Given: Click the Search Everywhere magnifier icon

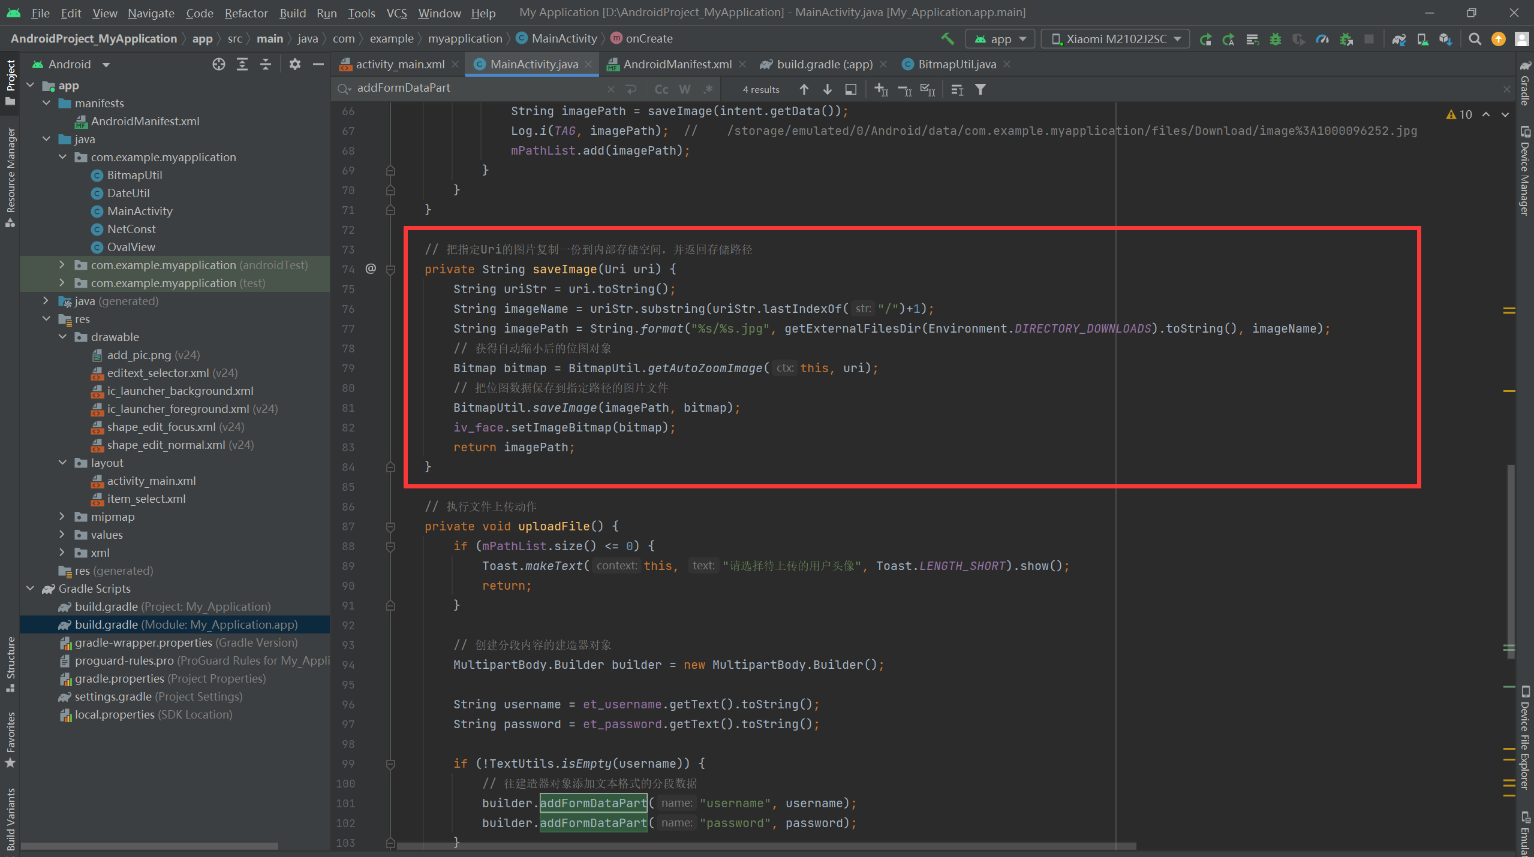Looking at the screenshot, I should point(1475,39).
